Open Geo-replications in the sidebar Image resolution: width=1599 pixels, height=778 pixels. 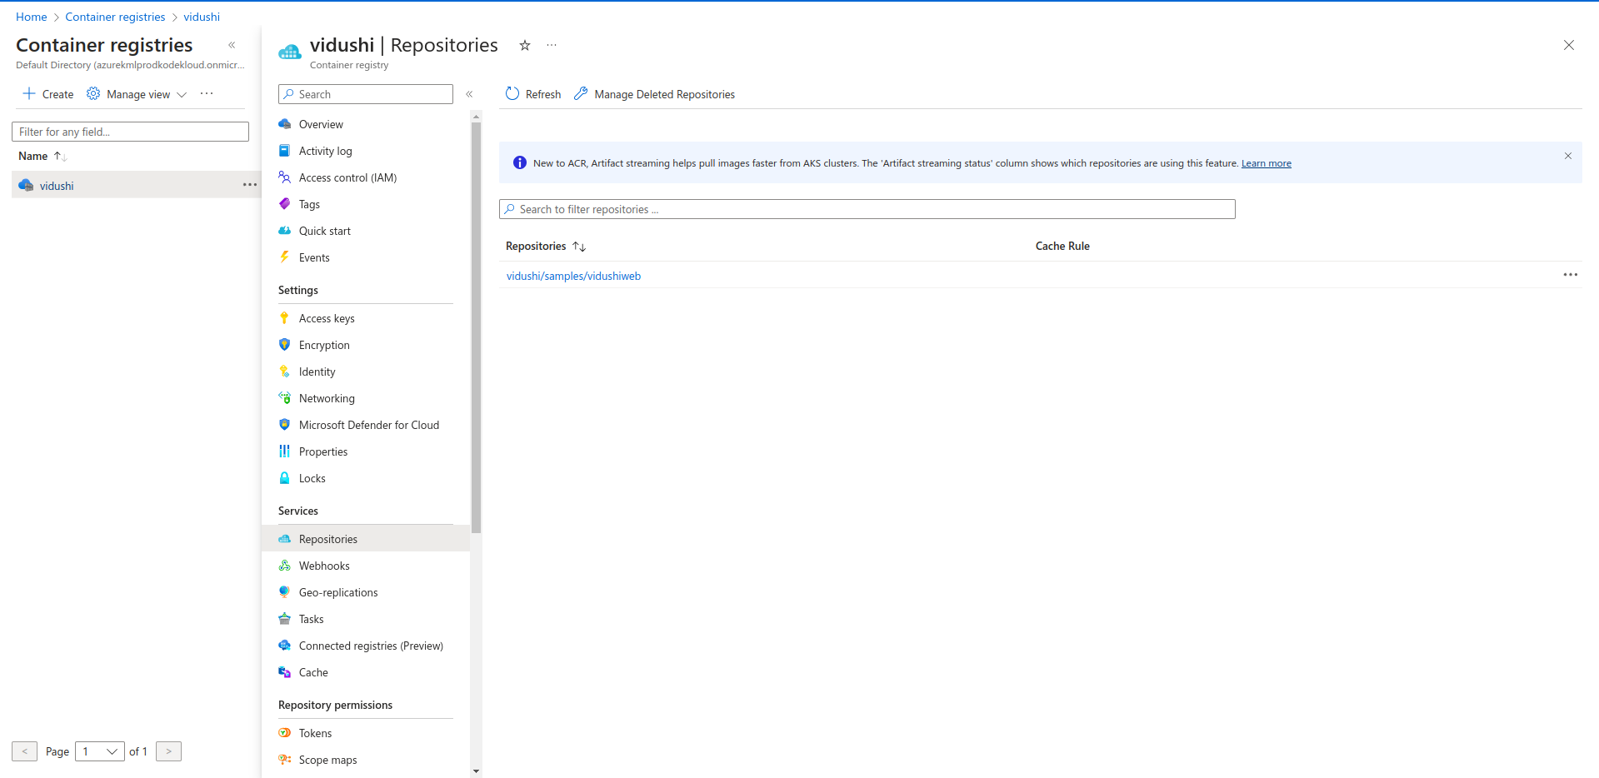tap(338, 592)
